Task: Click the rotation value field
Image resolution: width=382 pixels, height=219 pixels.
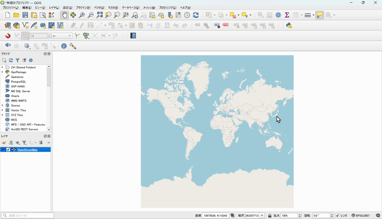Action: pyautogui.click(x=321, y=216)
